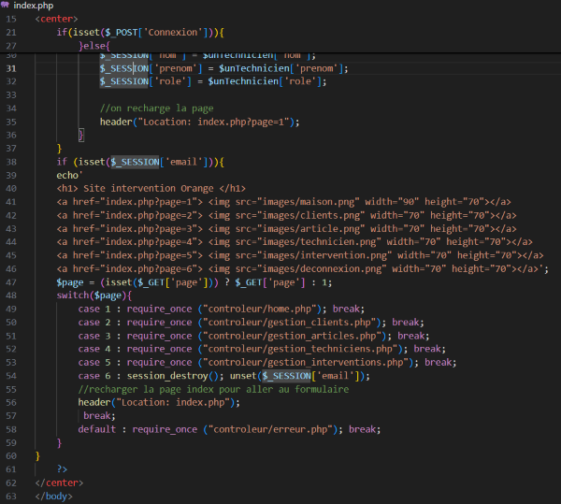This screenshot has width=561, height=504.
Task: Click case 6 session_destroy line
Action: coord(224,376)
